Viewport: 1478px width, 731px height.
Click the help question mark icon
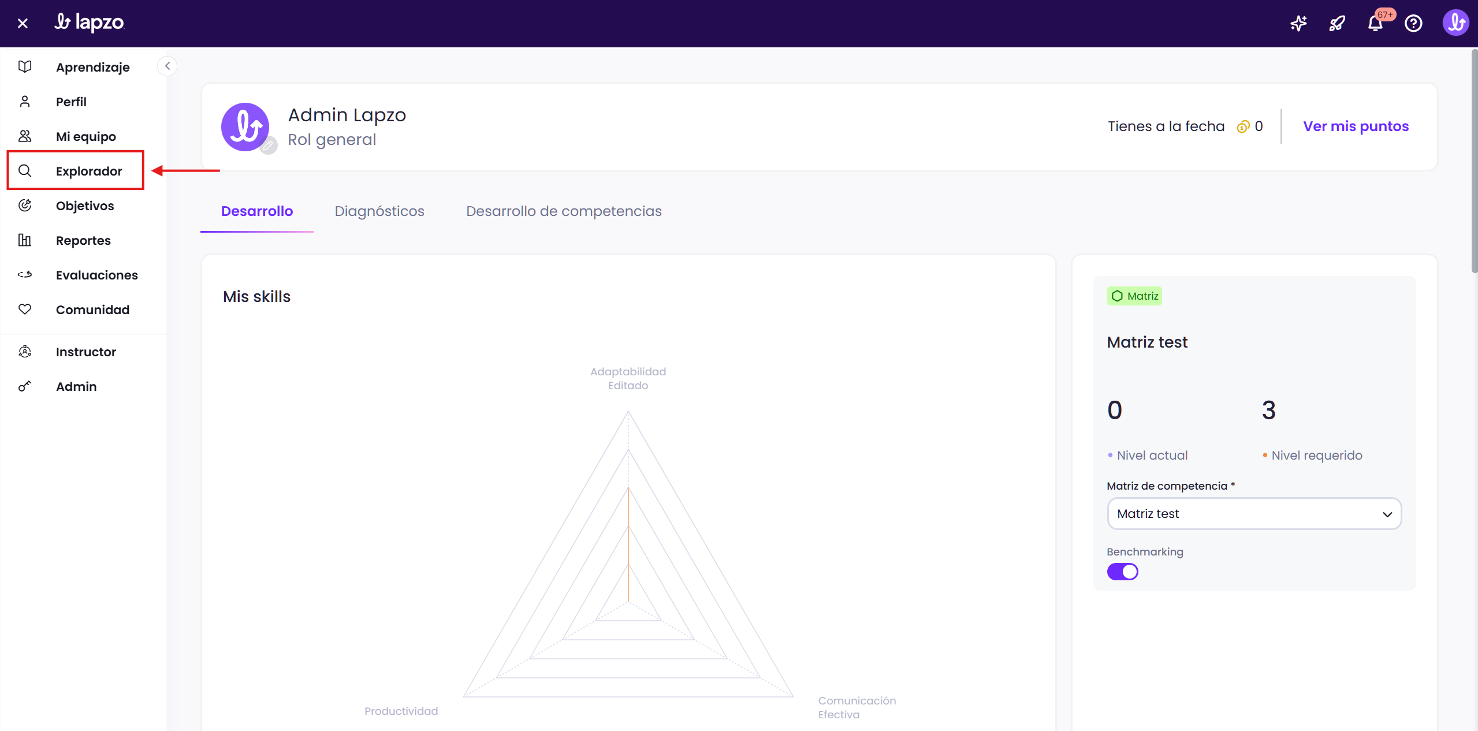point(1413,24)
